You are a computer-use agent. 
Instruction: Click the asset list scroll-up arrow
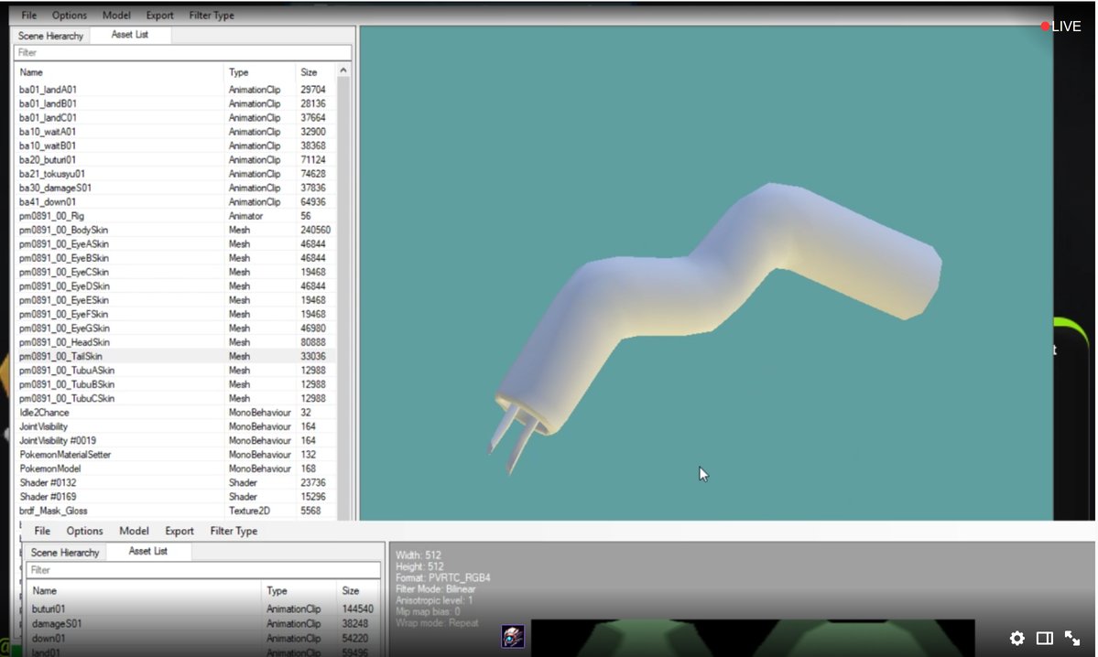[x=343, y=70]
